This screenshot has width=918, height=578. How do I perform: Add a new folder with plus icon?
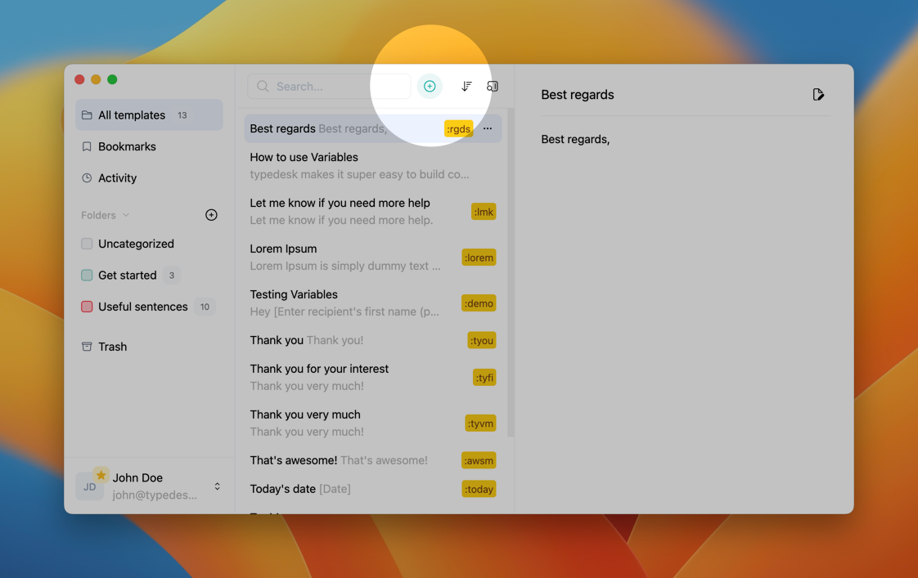pos(211,215)
